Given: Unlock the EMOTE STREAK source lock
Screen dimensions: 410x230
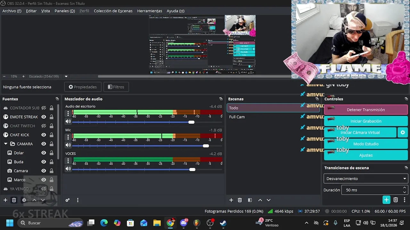Looking at the screenshot, I should coord(51,117).
